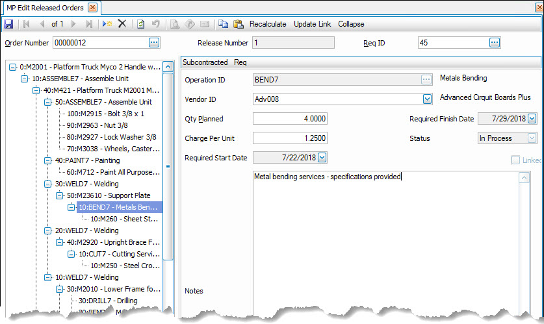Collapse the 10:ASSEMBLE7 Assemble Unit node
Screen dimensions: 544x324
[25, 79]
